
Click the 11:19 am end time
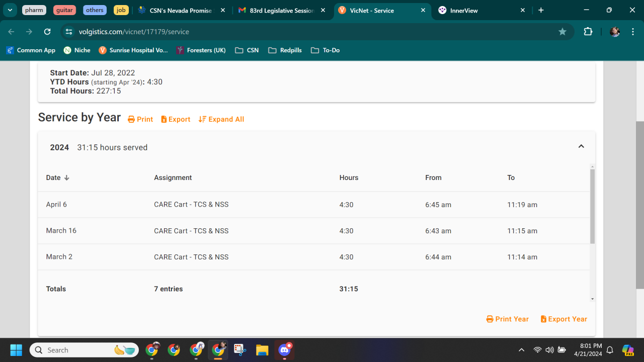[x=522, y=205]
